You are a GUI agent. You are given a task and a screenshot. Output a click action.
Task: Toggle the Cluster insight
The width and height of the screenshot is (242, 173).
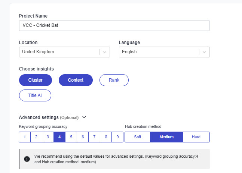36,80
